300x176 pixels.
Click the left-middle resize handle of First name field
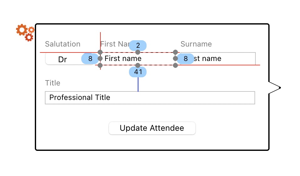click(100, 58)
